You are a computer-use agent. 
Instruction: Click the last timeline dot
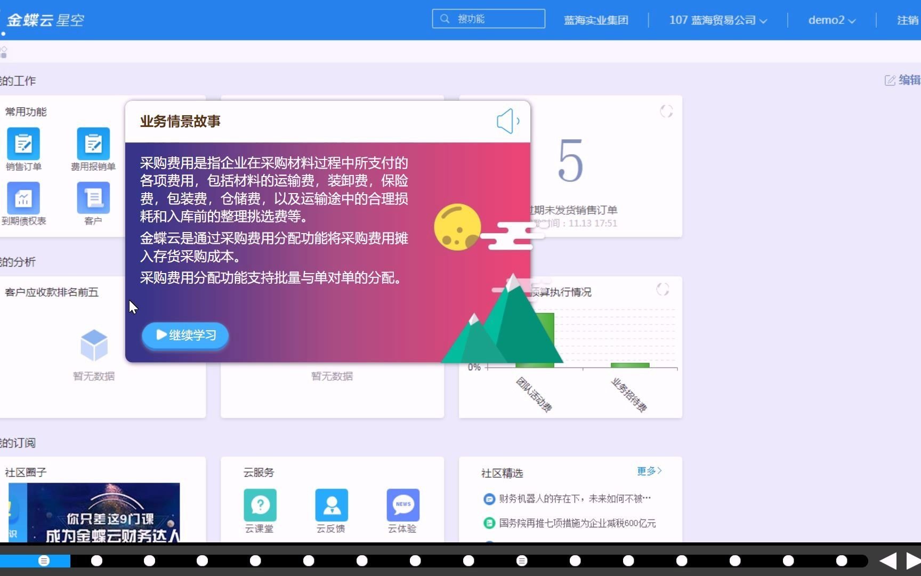click(x=842, y=561)
